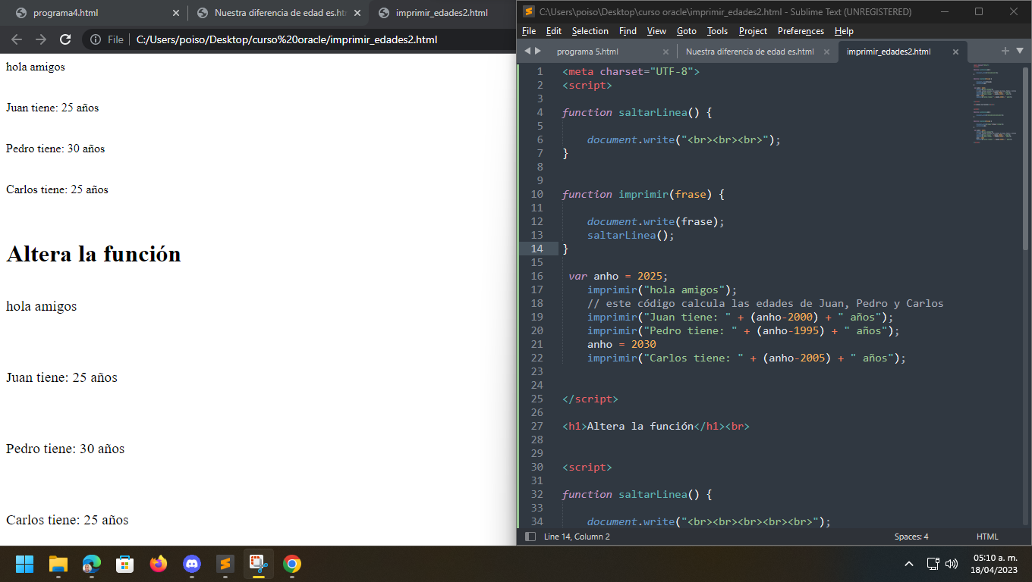The width and height of the screenshot is (1032, 582).
Task: Go to previous tab with left arrow
Action: coord(528,51)
